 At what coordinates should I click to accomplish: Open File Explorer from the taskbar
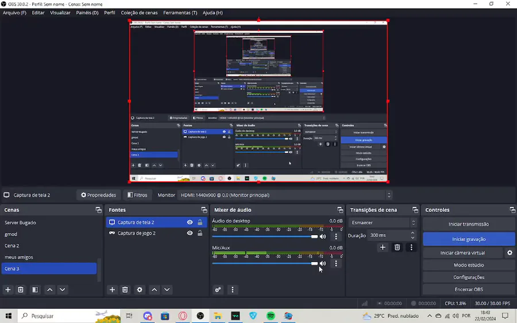pyautogui.click(x=218, y=316)
